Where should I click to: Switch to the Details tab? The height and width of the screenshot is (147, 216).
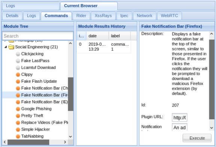coord(12,16)
